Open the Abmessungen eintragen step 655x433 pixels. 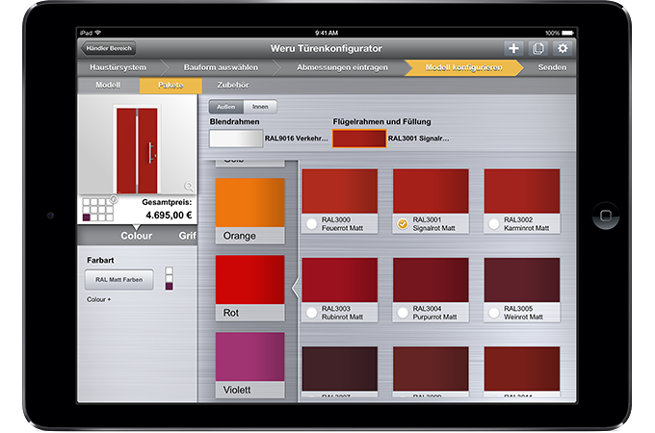point(342,67)
